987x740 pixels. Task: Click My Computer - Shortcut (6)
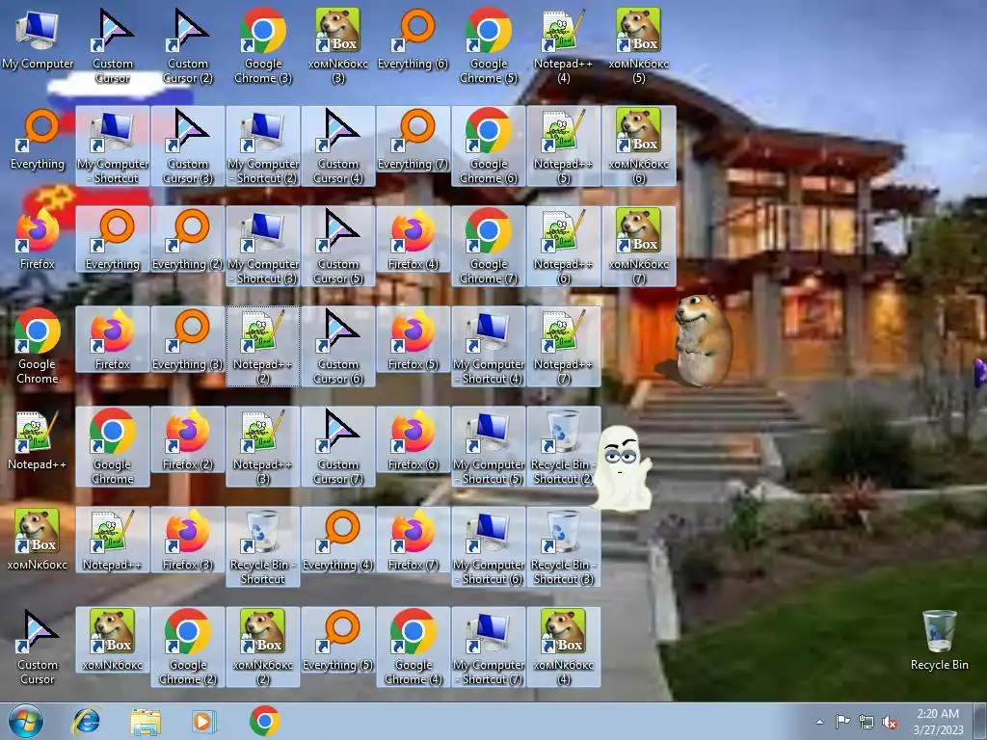coord(489,546)
